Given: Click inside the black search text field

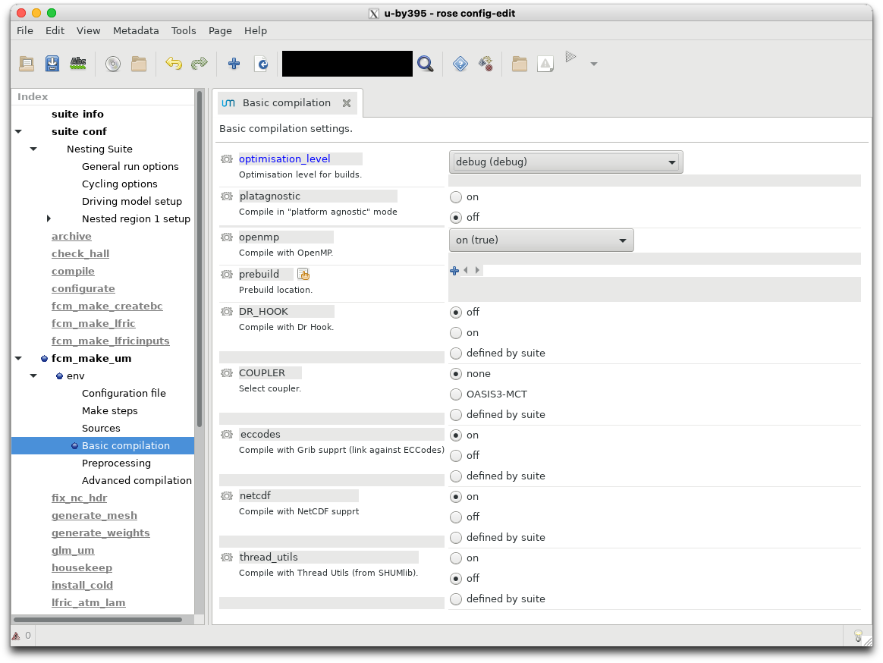Looking at the screenshot, I should [x=347, y=64].
